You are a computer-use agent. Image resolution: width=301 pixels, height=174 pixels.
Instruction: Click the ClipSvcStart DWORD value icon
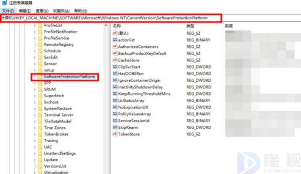tap(115, 66)
